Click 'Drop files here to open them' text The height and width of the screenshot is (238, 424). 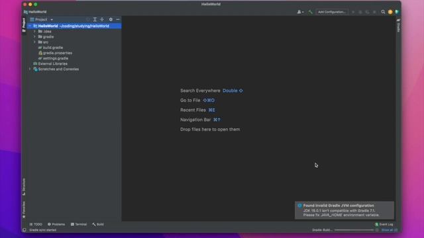210,130
